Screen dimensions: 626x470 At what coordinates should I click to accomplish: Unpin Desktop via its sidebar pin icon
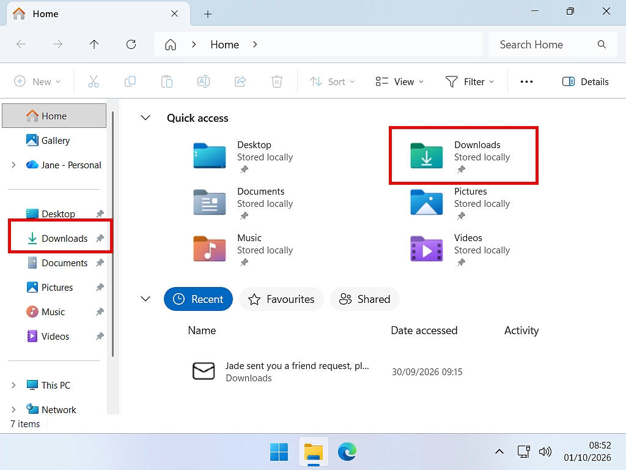point(100,214)
